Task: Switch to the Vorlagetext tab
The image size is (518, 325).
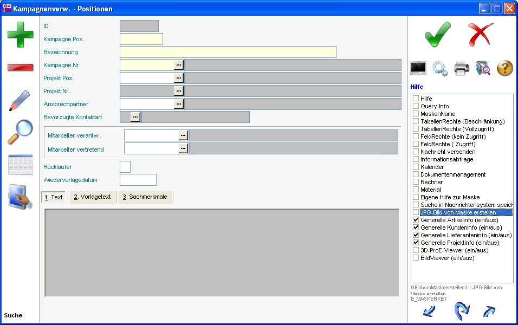Action: (93, 197)
